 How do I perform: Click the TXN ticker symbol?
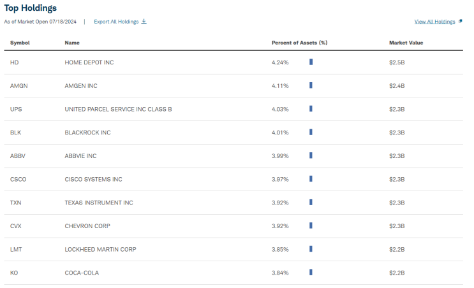17,203
